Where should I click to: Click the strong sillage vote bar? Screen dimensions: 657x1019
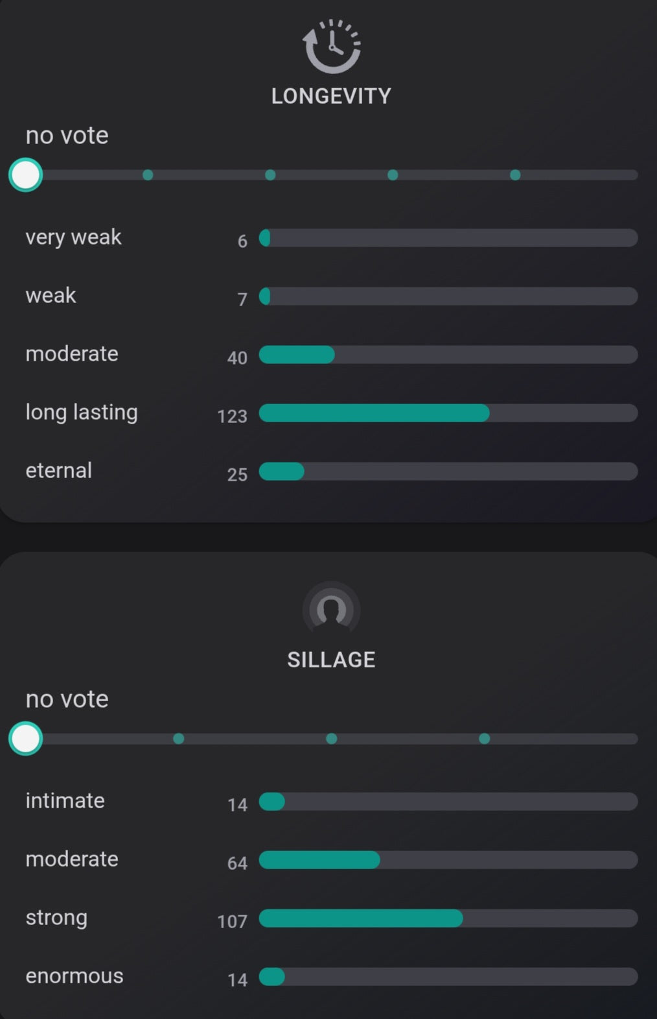(448, 918)
